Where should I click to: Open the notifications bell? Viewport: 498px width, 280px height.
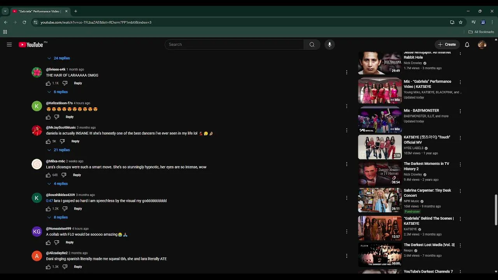pyautogui.click(x=467, y=45)
